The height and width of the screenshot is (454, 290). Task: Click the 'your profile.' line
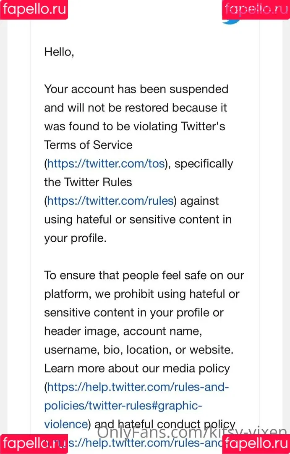click(76, 238)
